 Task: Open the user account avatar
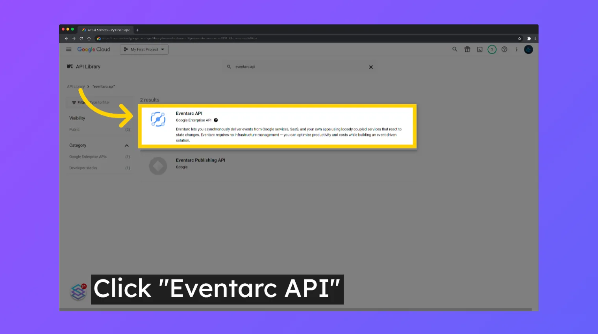coord(528,50)
